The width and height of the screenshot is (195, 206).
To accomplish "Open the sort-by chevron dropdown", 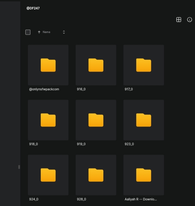I will 64,32.
